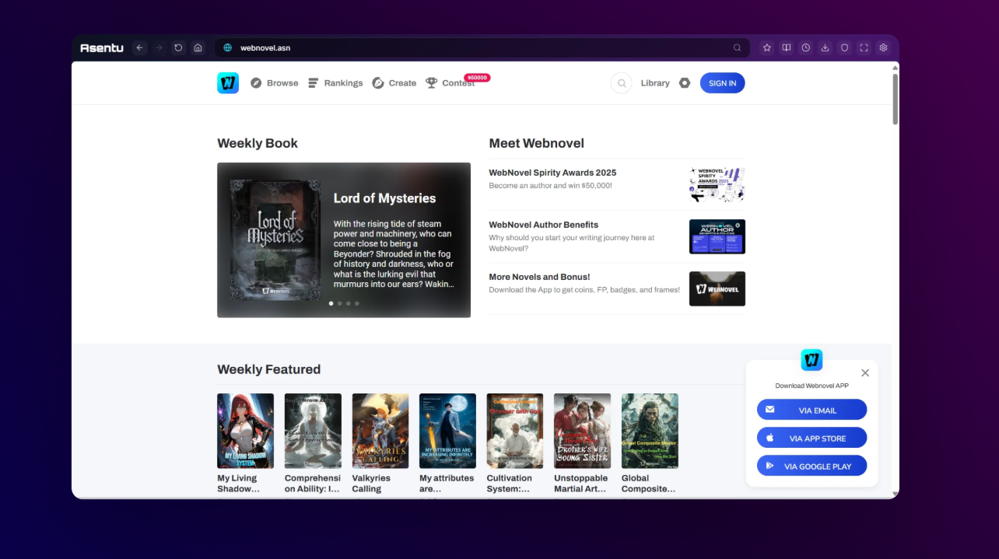
Task: Click the Asentu browser logo
Action: [101, 47]
